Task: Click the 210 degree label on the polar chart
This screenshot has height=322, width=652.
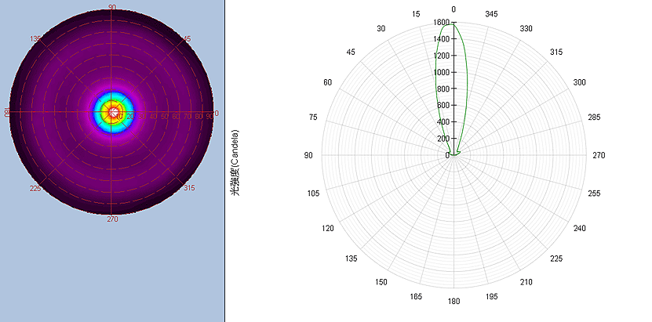Action: click(526, 282)
